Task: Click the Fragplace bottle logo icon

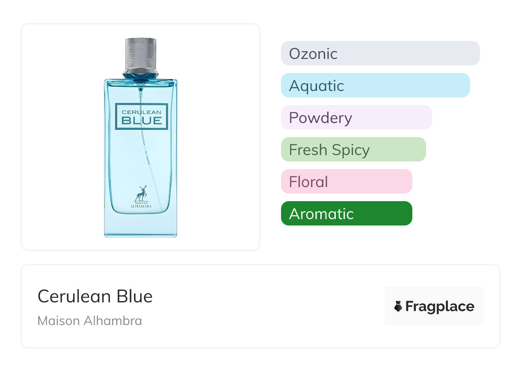Action: coord(398,306)
